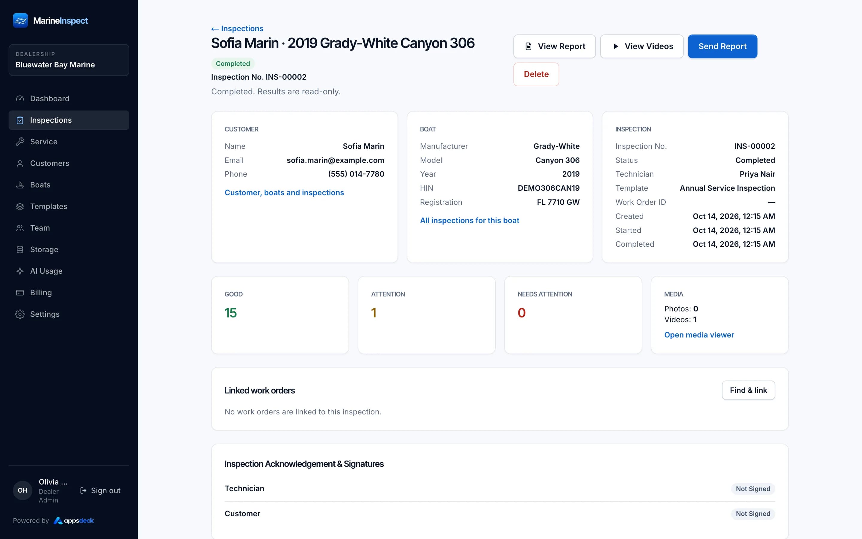The image size is (862, 539).
Task: Sign out of the account
Action: (101, 490)
